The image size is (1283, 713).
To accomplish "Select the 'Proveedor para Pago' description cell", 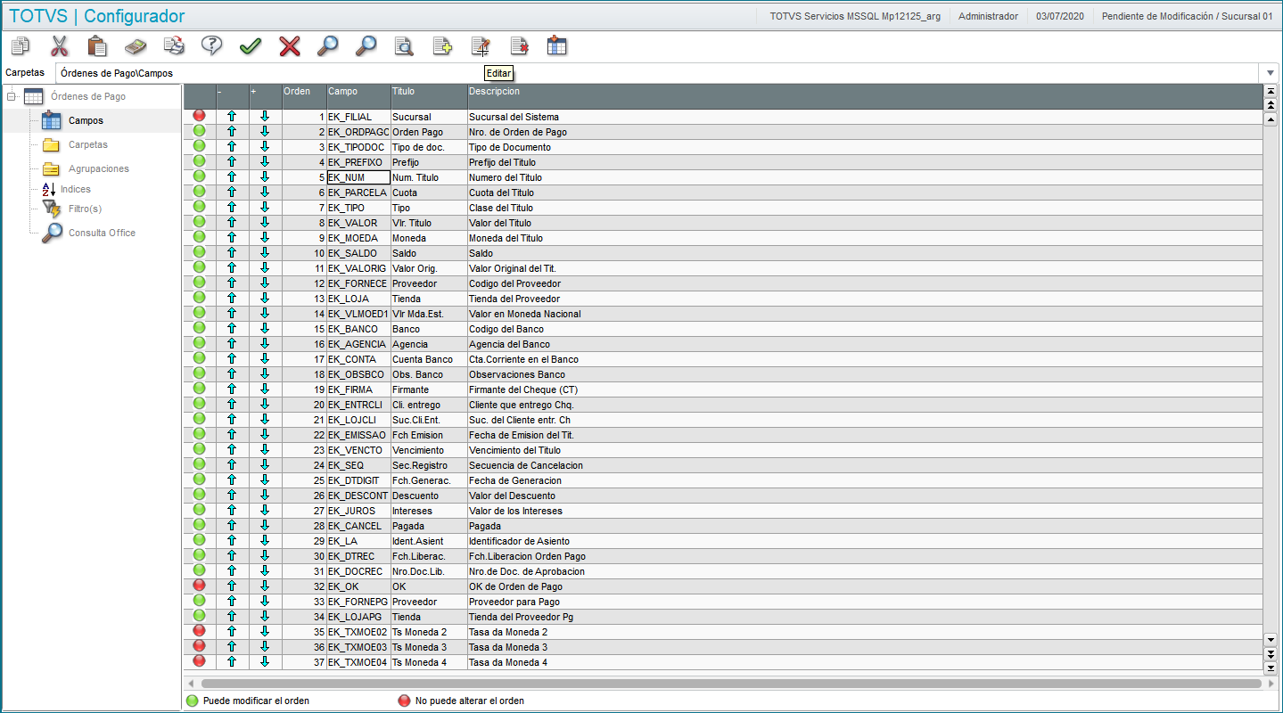I will click(x=865, y=602).
